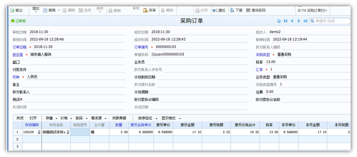
Task: Click the 备注 input field
Action: pyautogui.click(x=73, y=85)
